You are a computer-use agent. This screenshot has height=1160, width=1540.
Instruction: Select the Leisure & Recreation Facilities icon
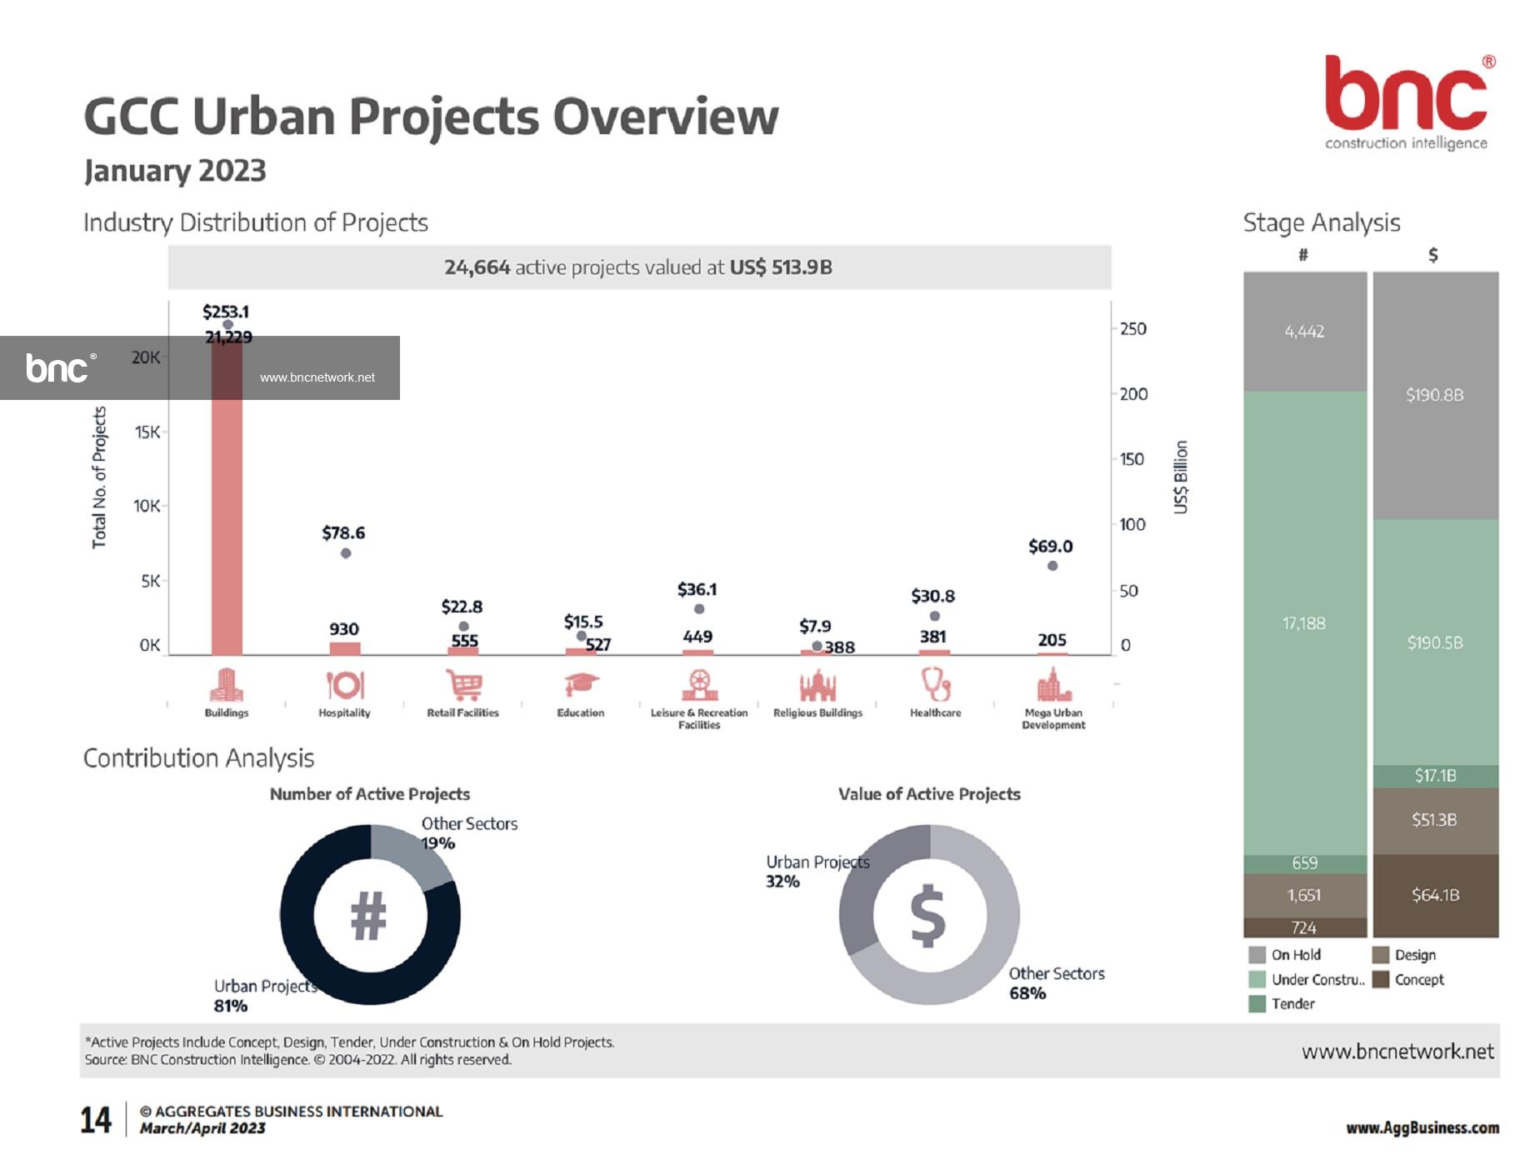pos(699,685)
